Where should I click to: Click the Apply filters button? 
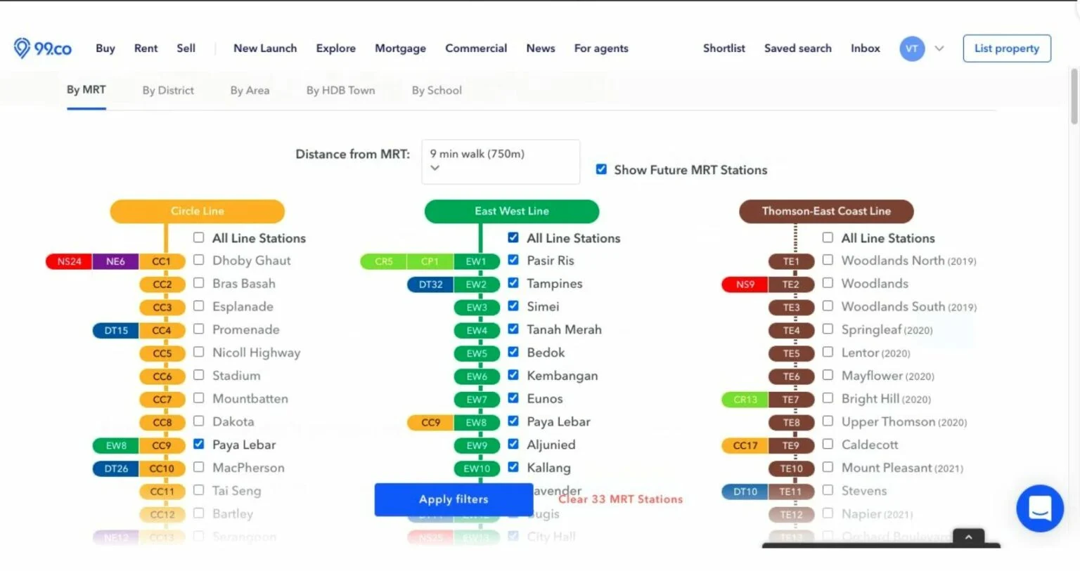tap(454, 499)
